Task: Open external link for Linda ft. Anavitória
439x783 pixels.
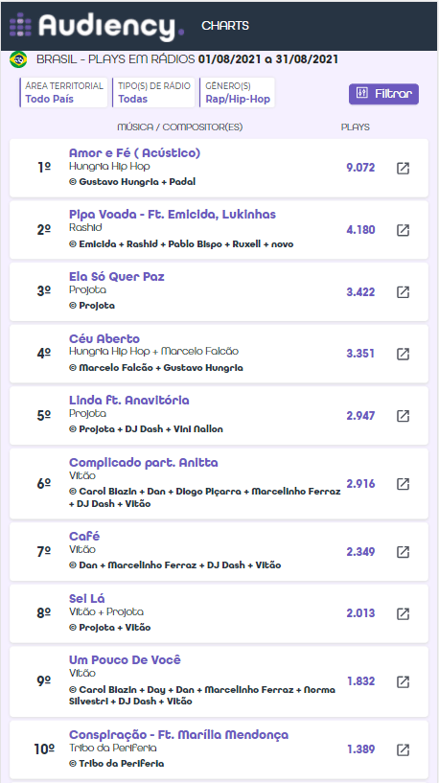Action: click(403, 416)
